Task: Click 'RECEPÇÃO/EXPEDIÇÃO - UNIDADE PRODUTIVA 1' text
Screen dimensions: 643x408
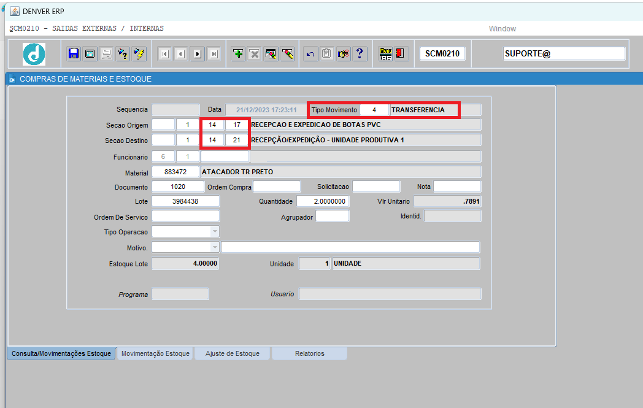Action: click(x=327, y=140)
